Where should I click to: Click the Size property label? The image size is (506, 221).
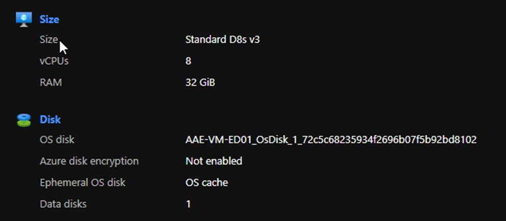coord(49,40)
